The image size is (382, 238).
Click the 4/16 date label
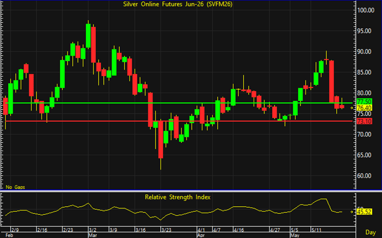pyautogui.click(x=239, y=230)
